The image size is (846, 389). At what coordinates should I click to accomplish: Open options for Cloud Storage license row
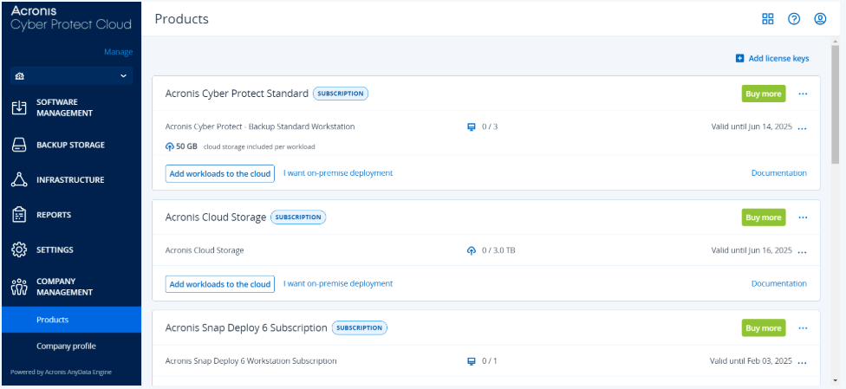pos(802,252)
